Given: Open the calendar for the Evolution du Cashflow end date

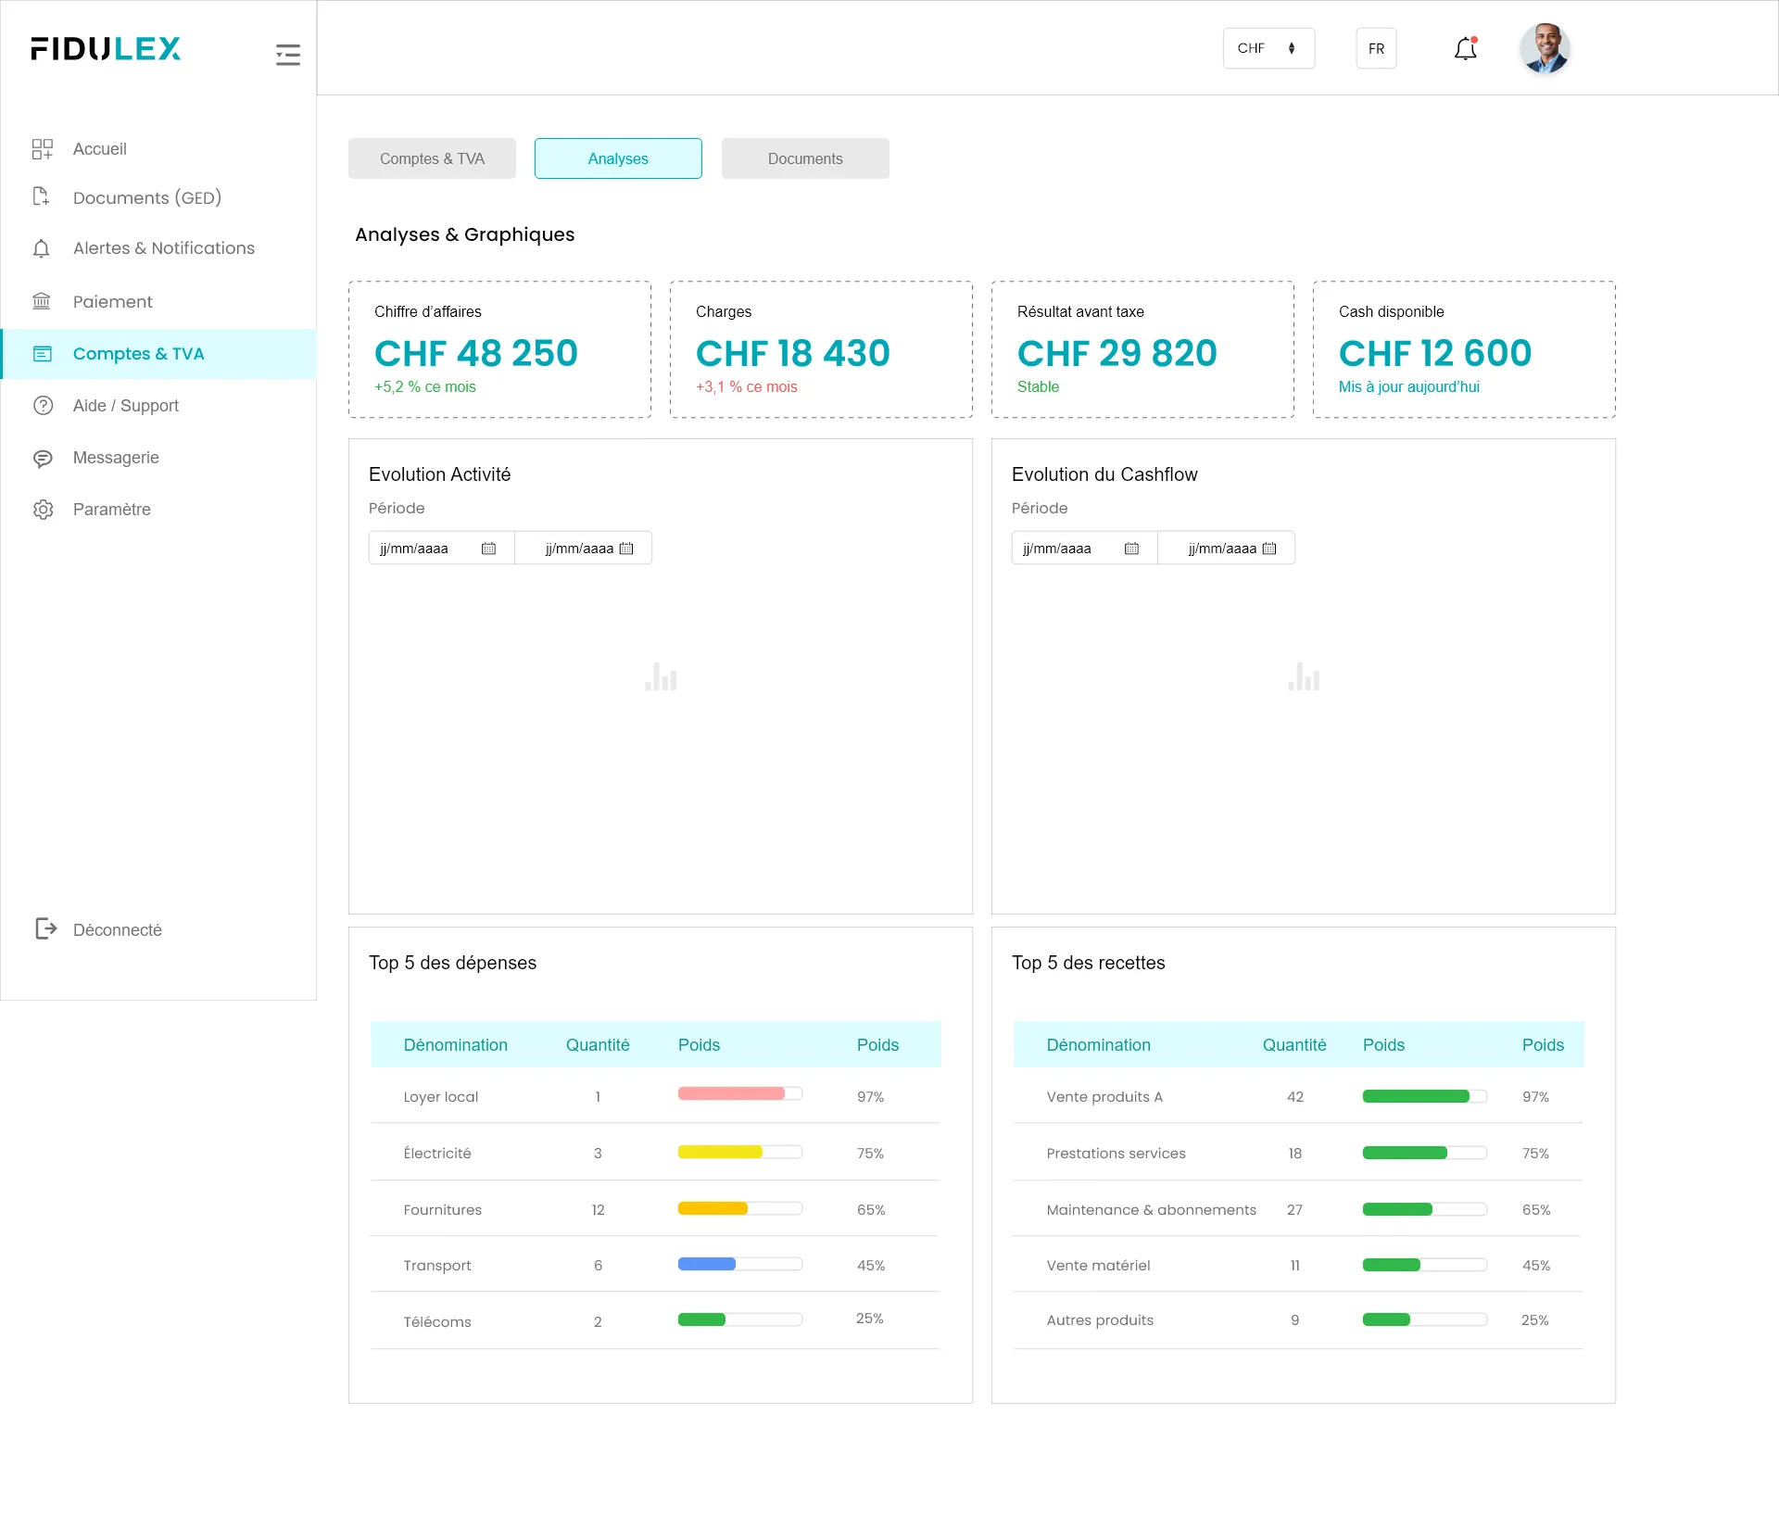Looking at the screenshot, I should coord(1269,549).
